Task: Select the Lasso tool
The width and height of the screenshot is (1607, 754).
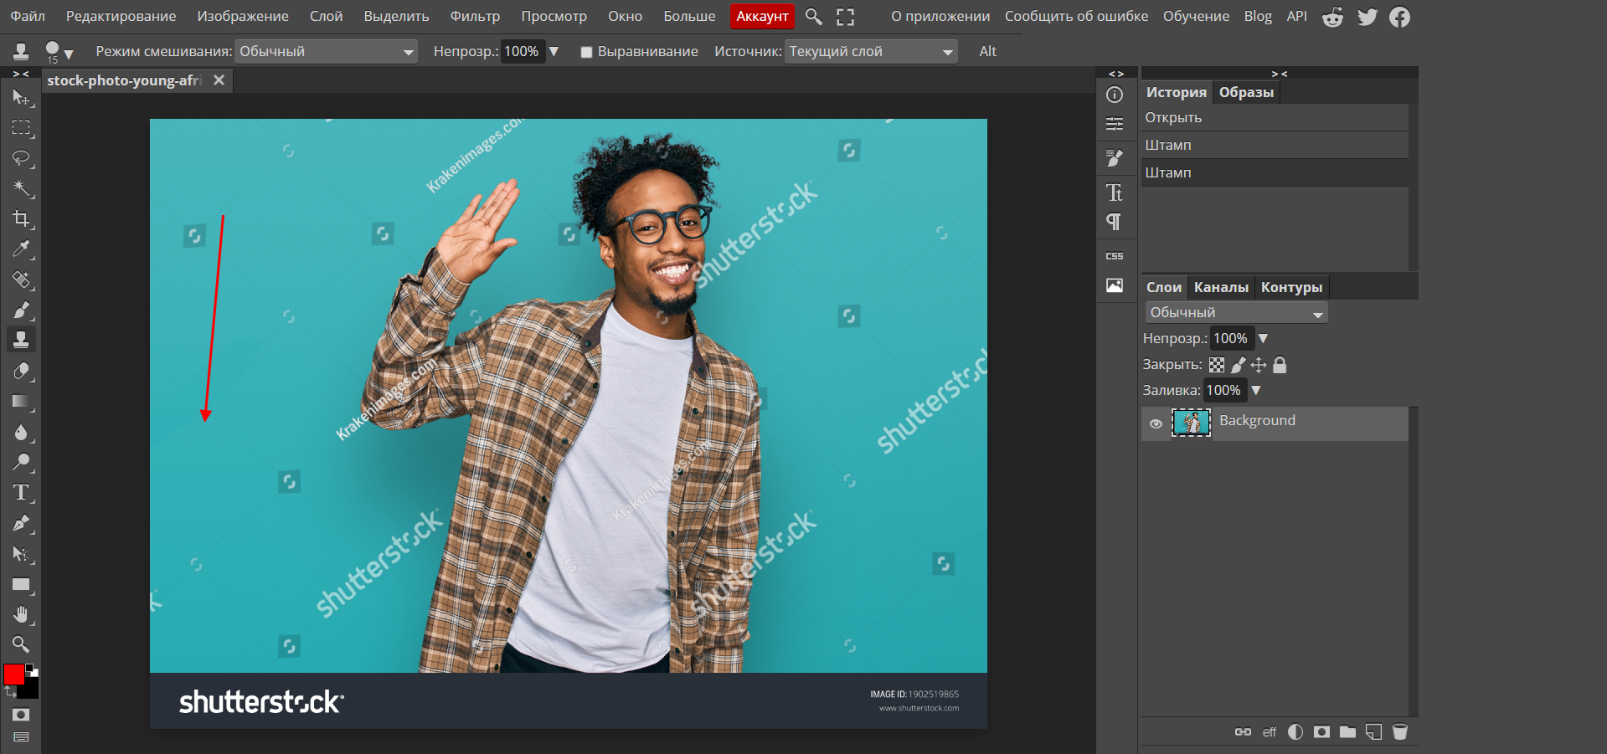Action: [x=21, y=158]
